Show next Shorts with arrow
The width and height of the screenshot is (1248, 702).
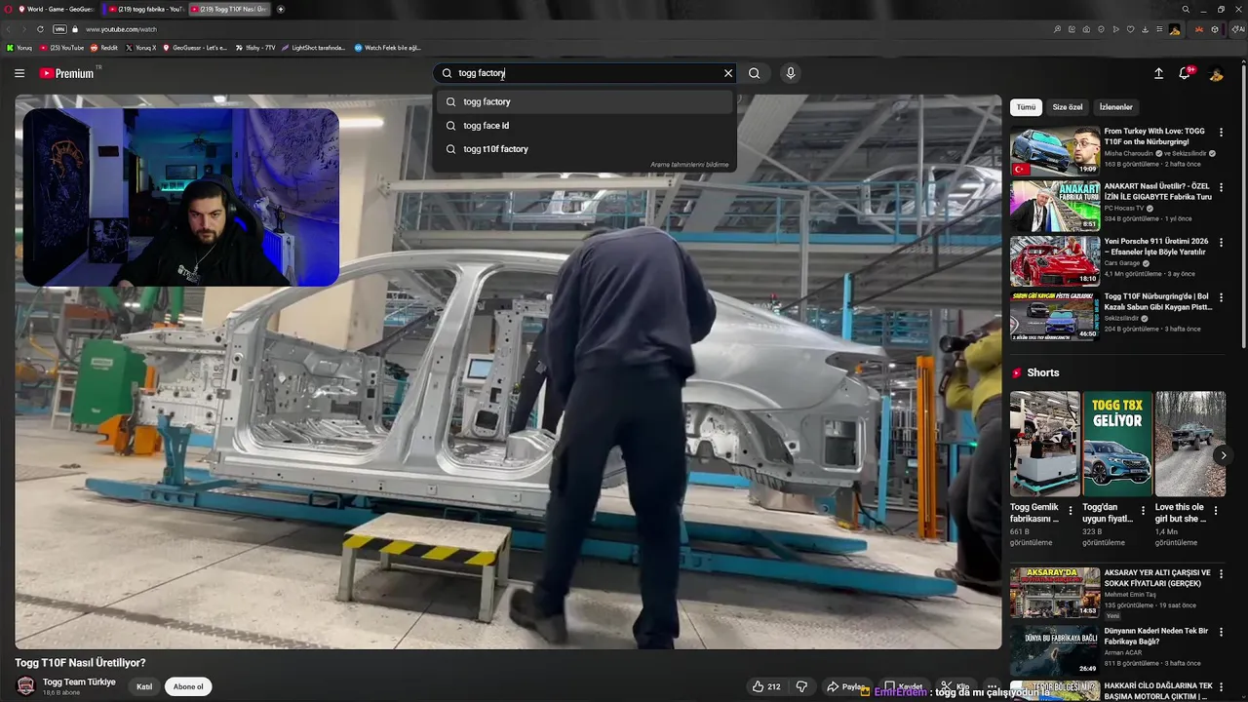pos(1223,455)
